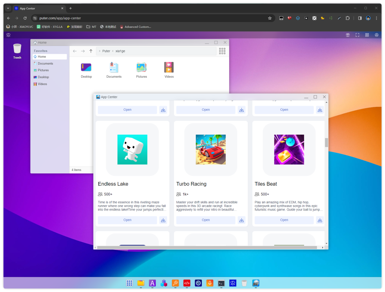Open the Turbo Racing game
The height and width of the screenshot is (292, 385).
click(x=206, y=220)
